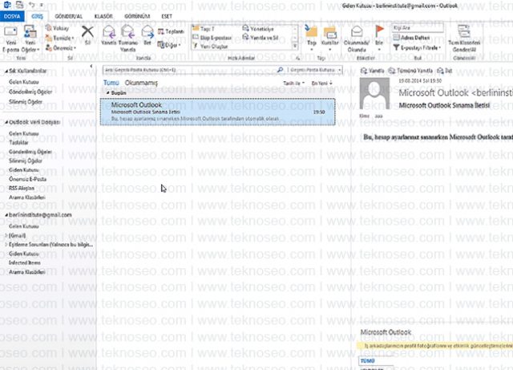Select RSS Akışları folder
513x370 pixels.
22,188
